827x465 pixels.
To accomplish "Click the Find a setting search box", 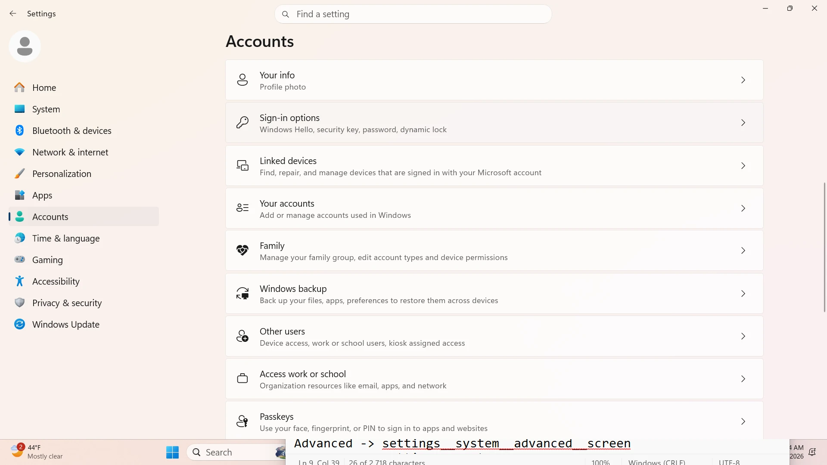I will tap(413, 14).
